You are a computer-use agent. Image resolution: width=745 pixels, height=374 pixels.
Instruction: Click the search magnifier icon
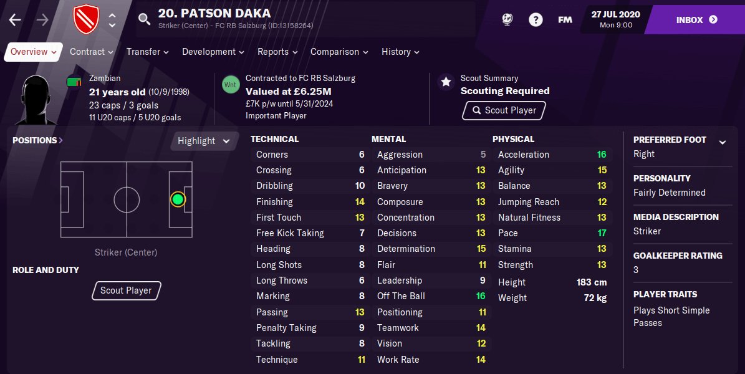coord(144,19)
